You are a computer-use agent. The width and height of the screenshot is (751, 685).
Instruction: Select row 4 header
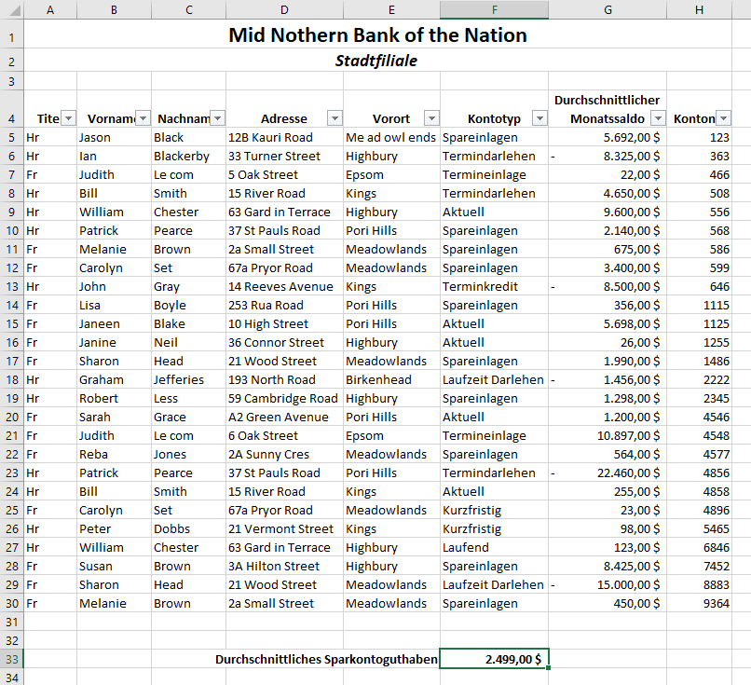click(x=12, y=109)
